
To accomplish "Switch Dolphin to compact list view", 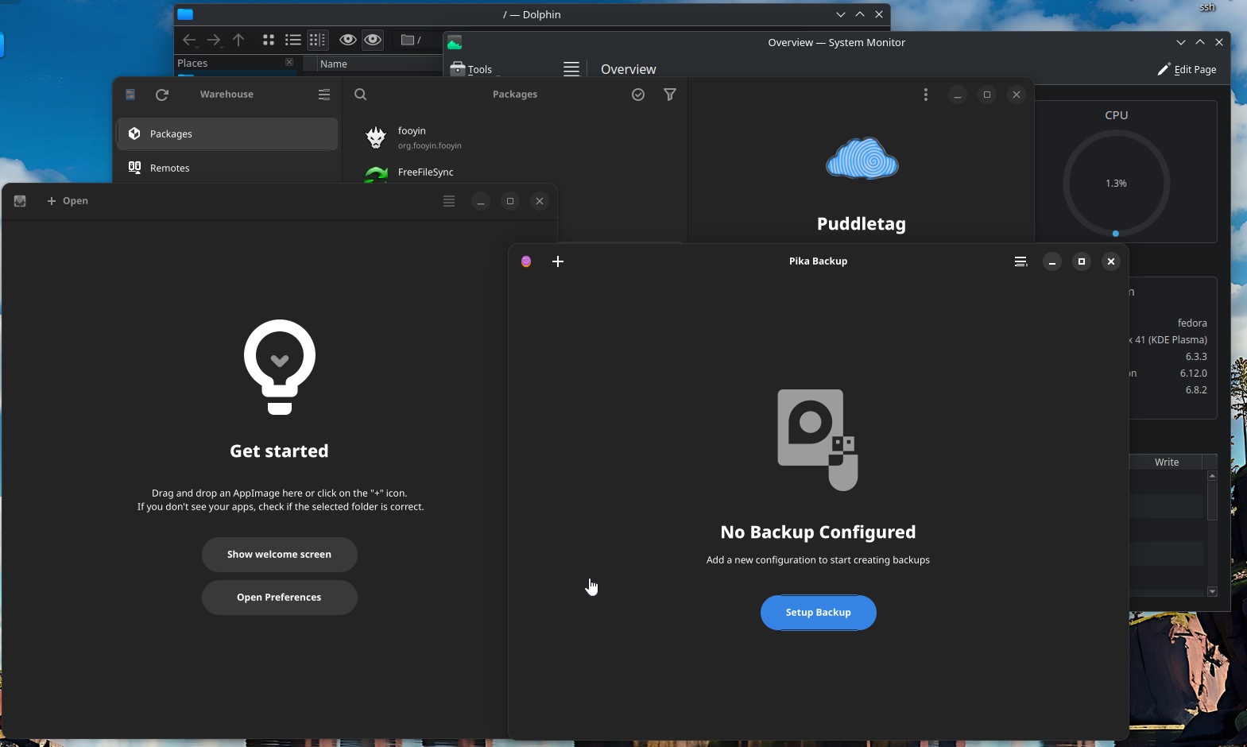I will tap(293, 40).
